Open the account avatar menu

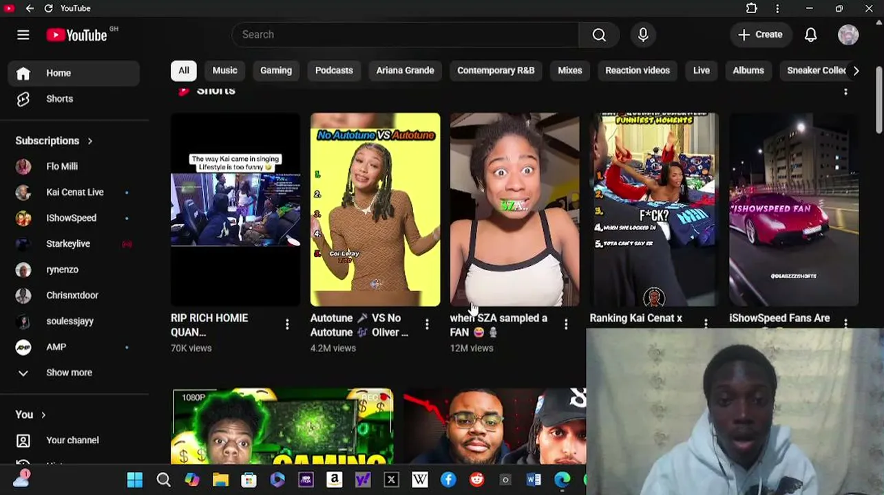(x=848, y=35)
